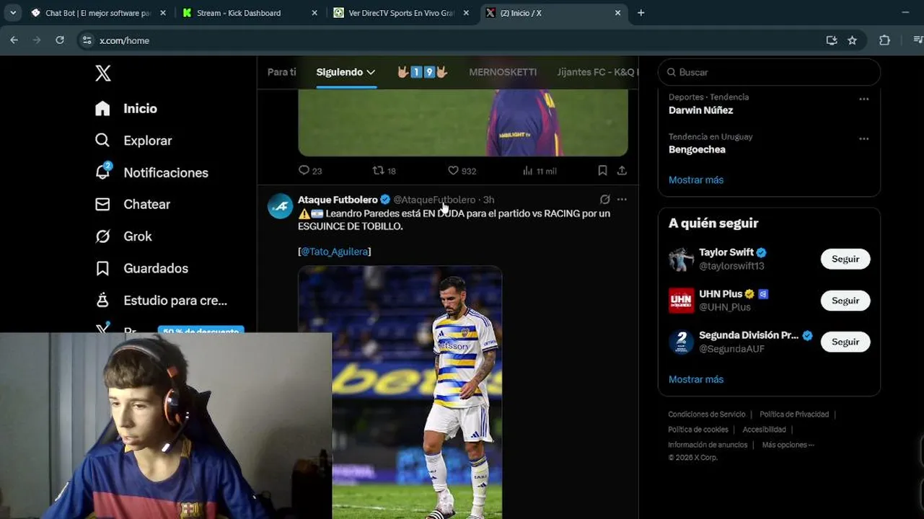Open Estudio para creadores item
924x519 pixels.
pyautogui.click(x=161, y=300)
